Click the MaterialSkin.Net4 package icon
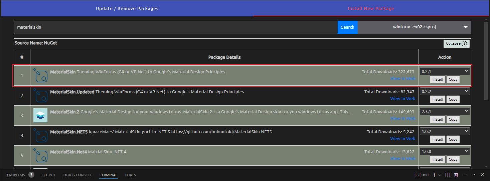 (40, 156)
